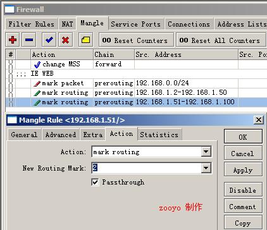267x230 pixels.
Task: Click forward chain cell
Action: 114,64
